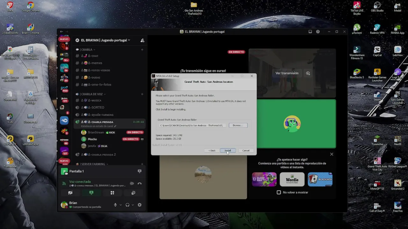Disconnect from the voice channel
408x229 pixels.
click(140, 184)
